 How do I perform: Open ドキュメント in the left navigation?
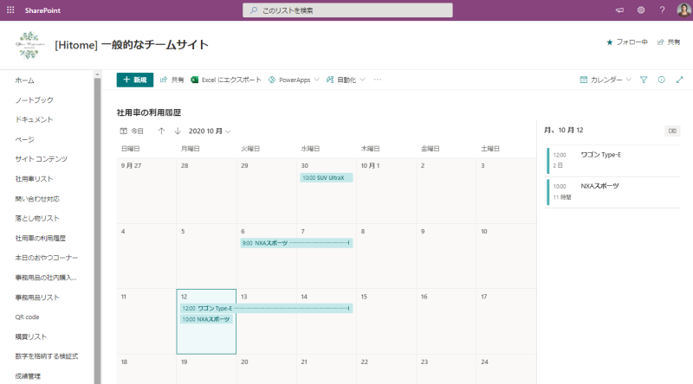34,119
